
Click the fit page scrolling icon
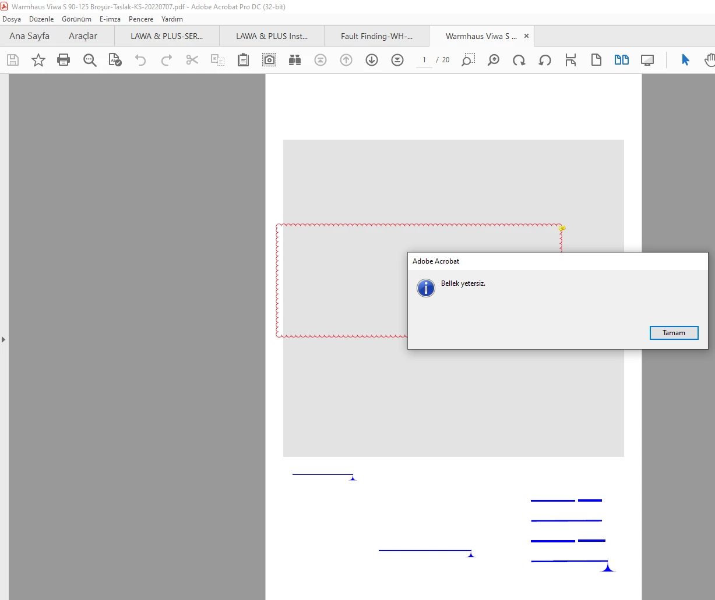(570, 60)
